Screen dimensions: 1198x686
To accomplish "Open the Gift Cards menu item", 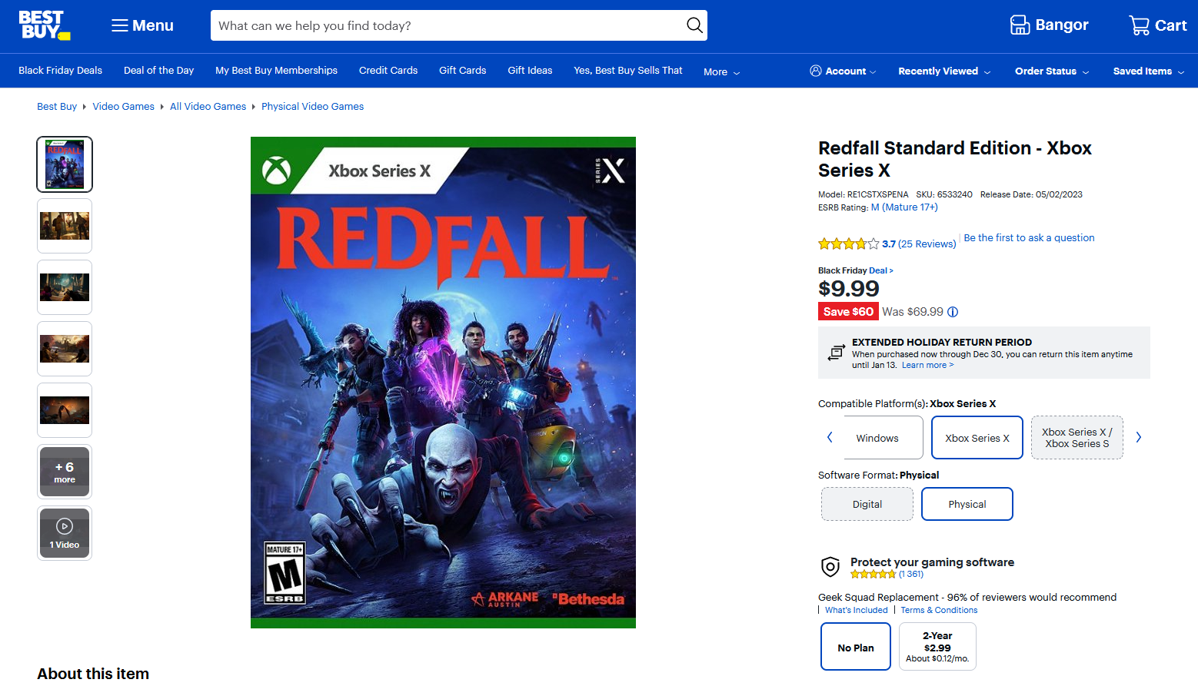I will (462, 70).
